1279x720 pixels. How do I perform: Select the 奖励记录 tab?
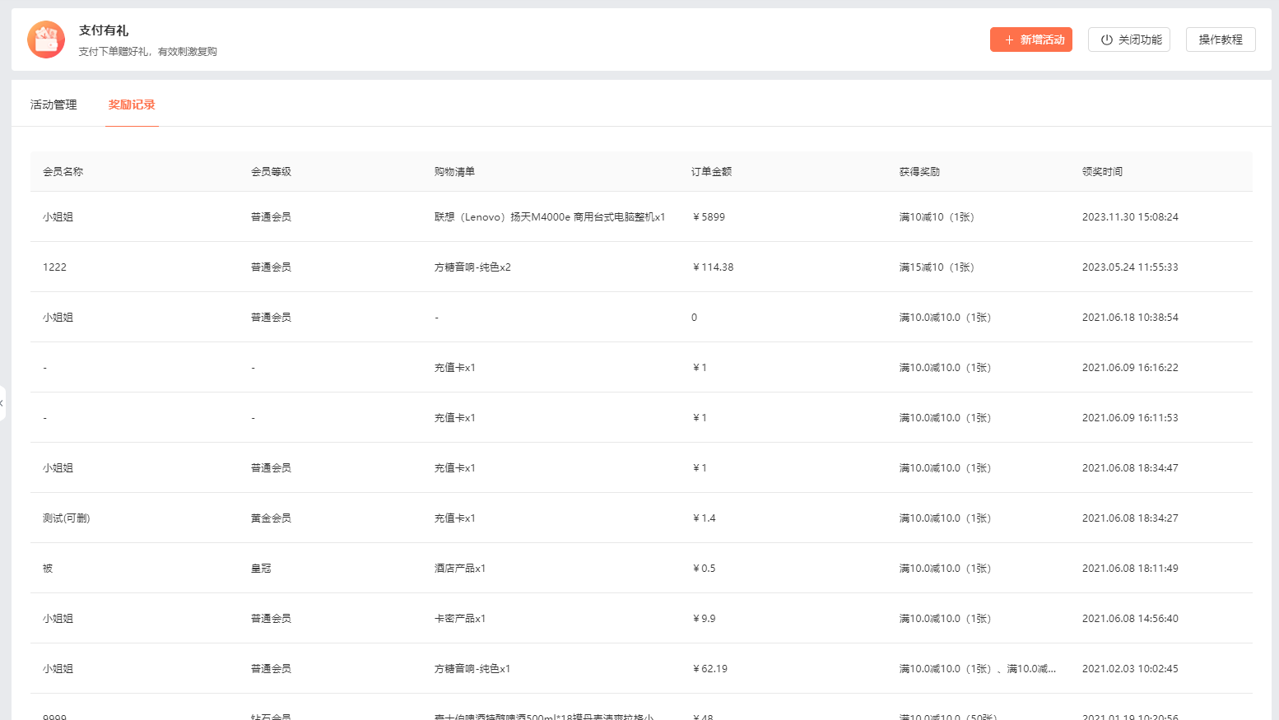pyautogui.click(x=132, y=105)
